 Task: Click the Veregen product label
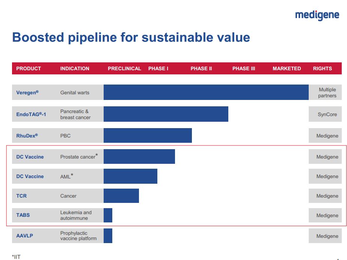27,92
